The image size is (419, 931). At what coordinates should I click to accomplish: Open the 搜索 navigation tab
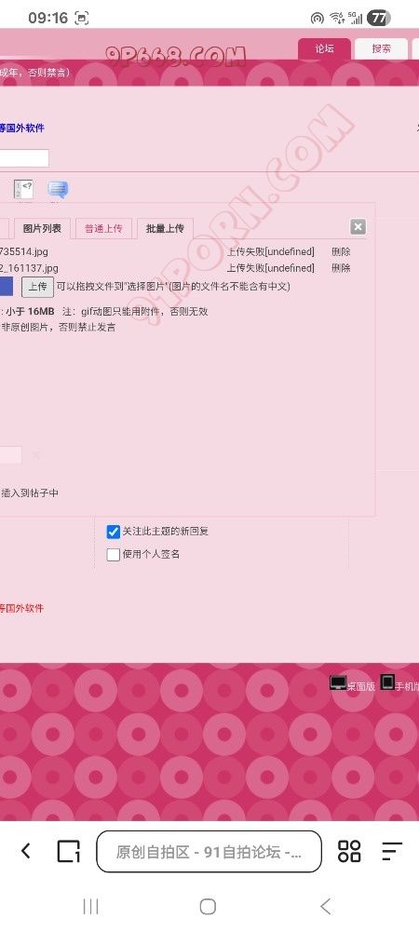tap(381, 49)
